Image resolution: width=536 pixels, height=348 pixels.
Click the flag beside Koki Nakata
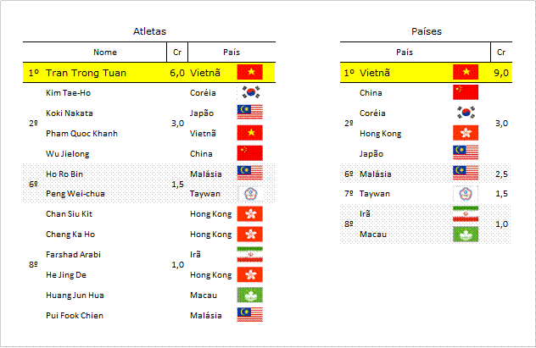[250, 112]
